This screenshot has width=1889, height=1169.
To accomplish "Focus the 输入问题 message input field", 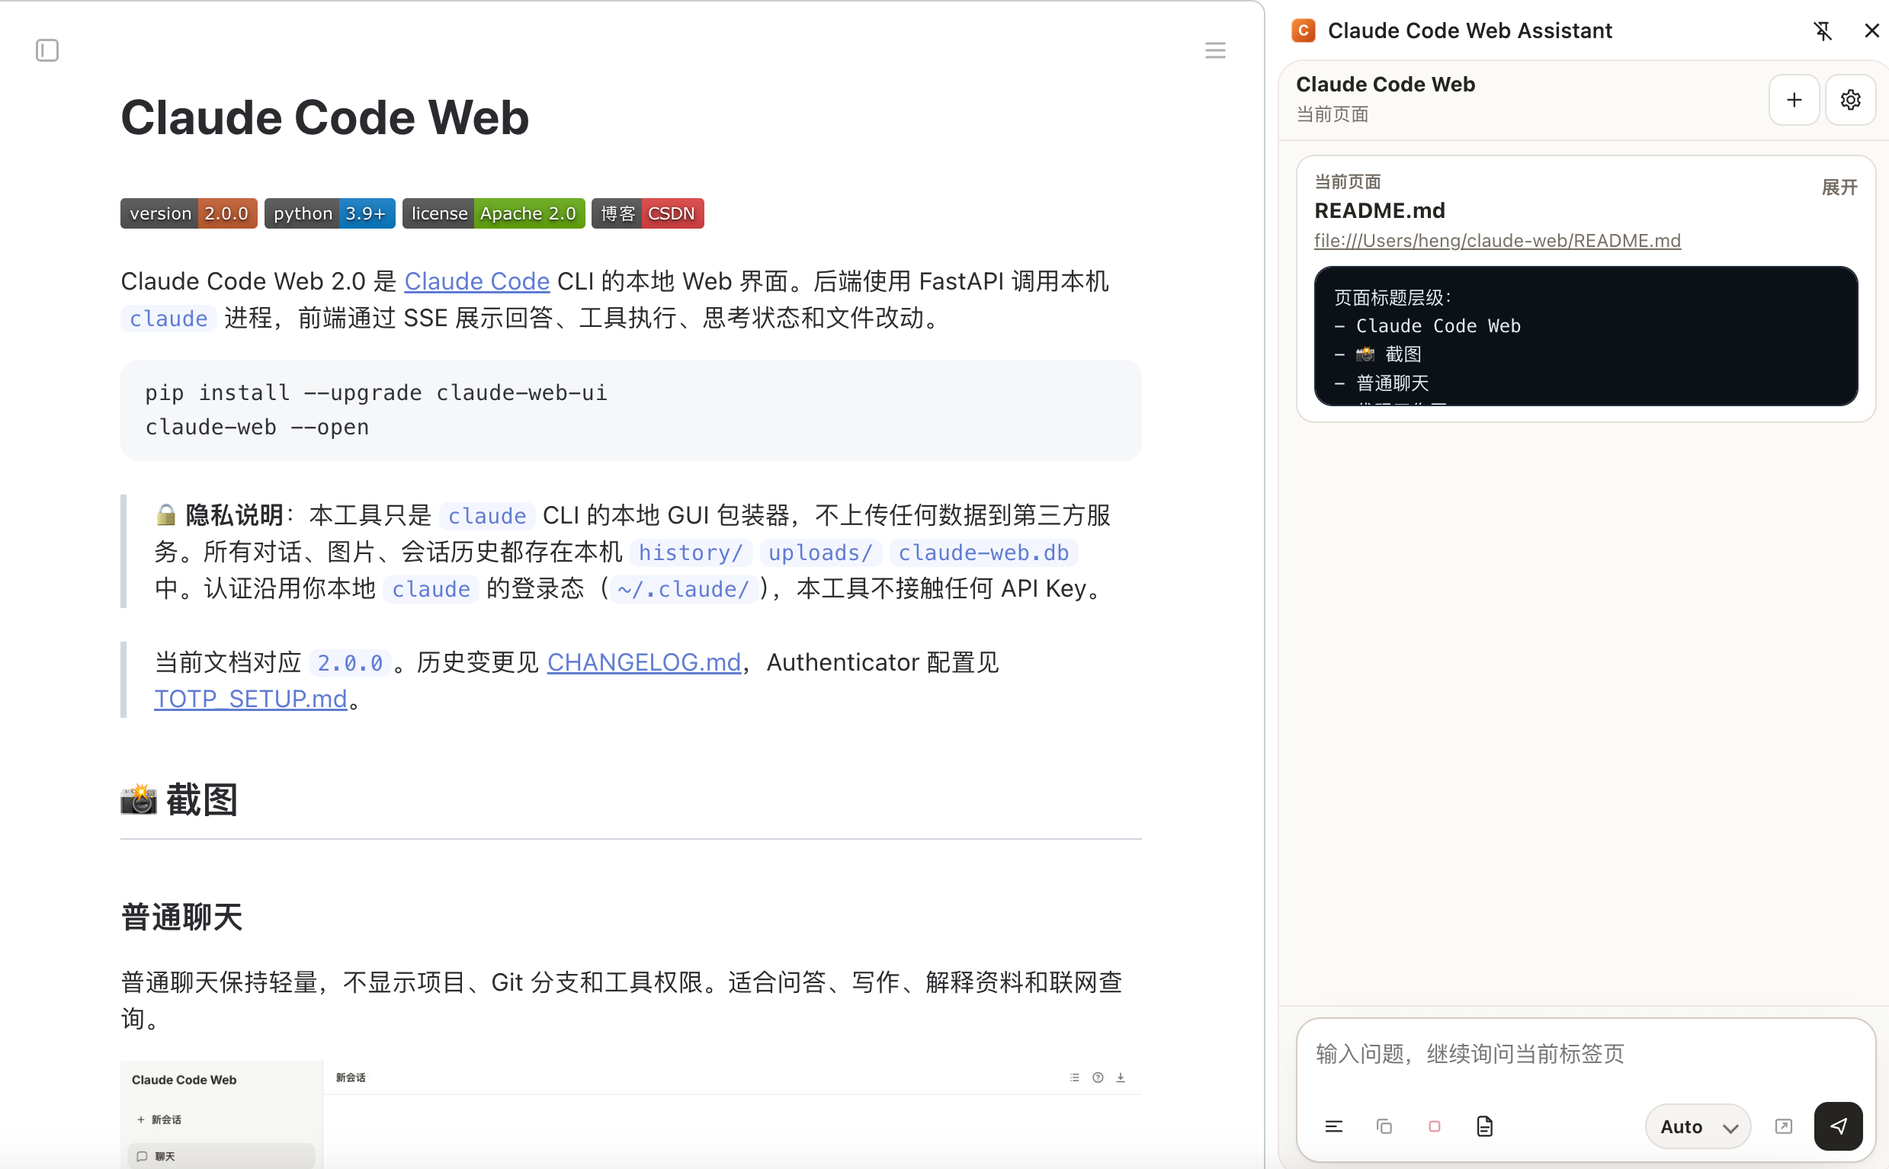I will (x=1585, y=1054).
